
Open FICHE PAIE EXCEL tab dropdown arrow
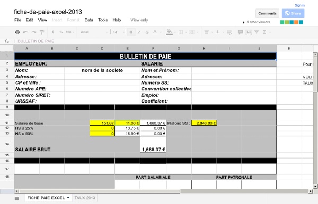[68, 198]
